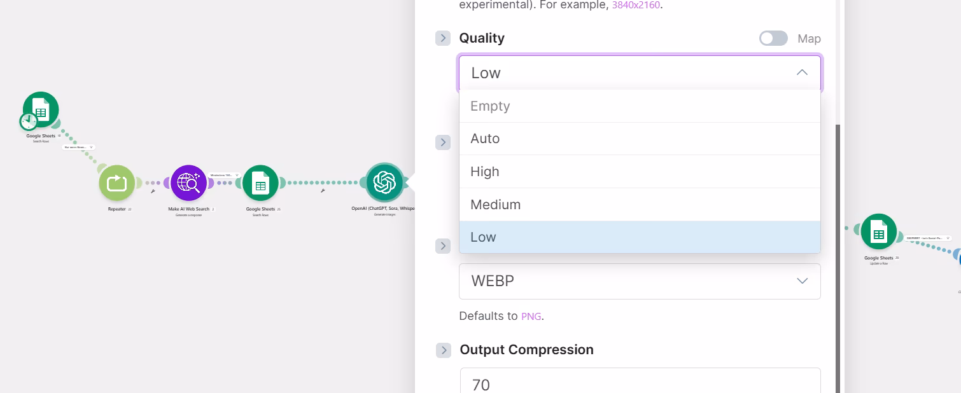The height and width of the screenshot is (393, 961).
Task: Select the Google Sheets Search Rows module after Web Search
Action: pyautogui.click(x=260, y=183)
